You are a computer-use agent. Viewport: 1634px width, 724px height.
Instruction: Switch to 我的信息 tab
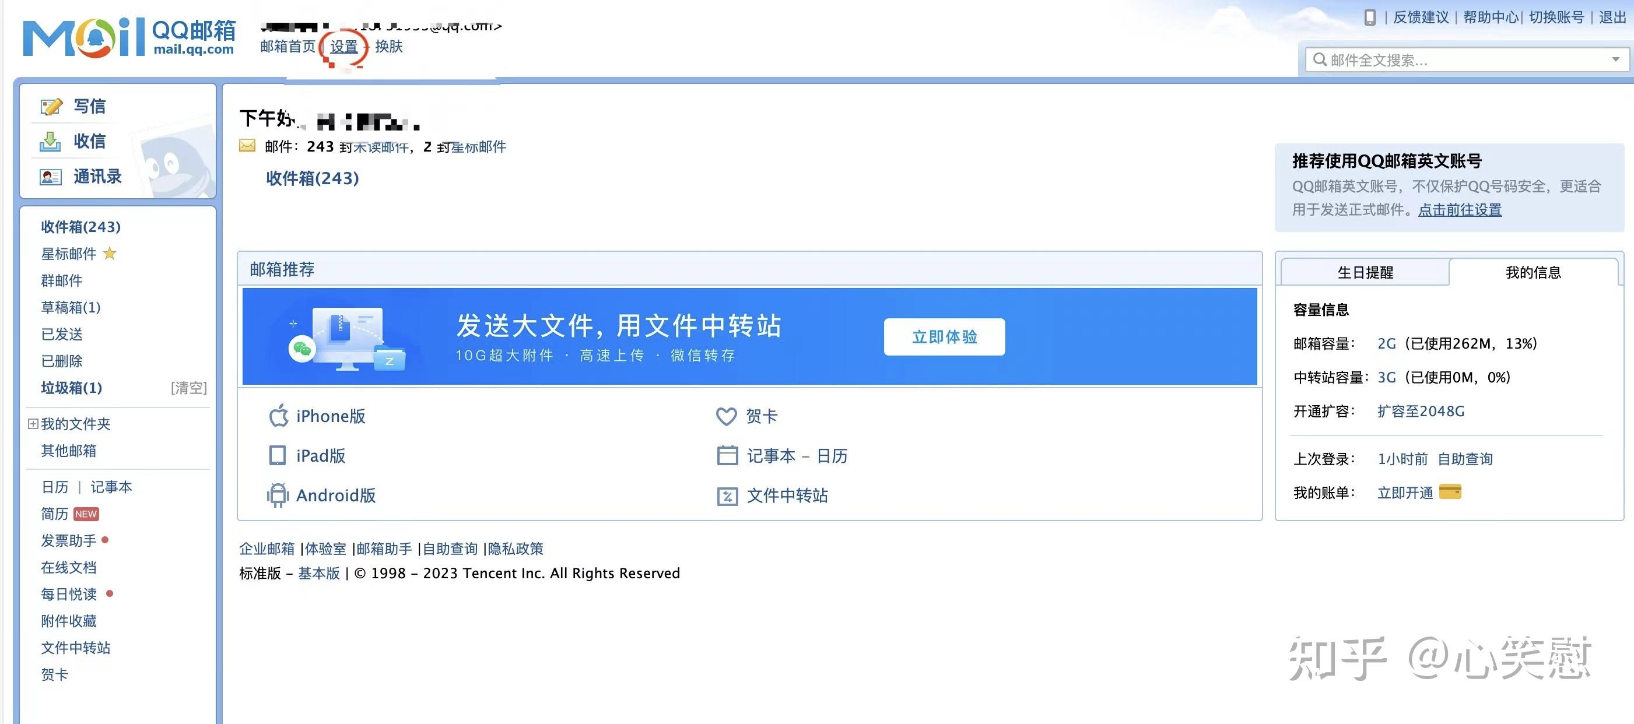[1533, 273]
